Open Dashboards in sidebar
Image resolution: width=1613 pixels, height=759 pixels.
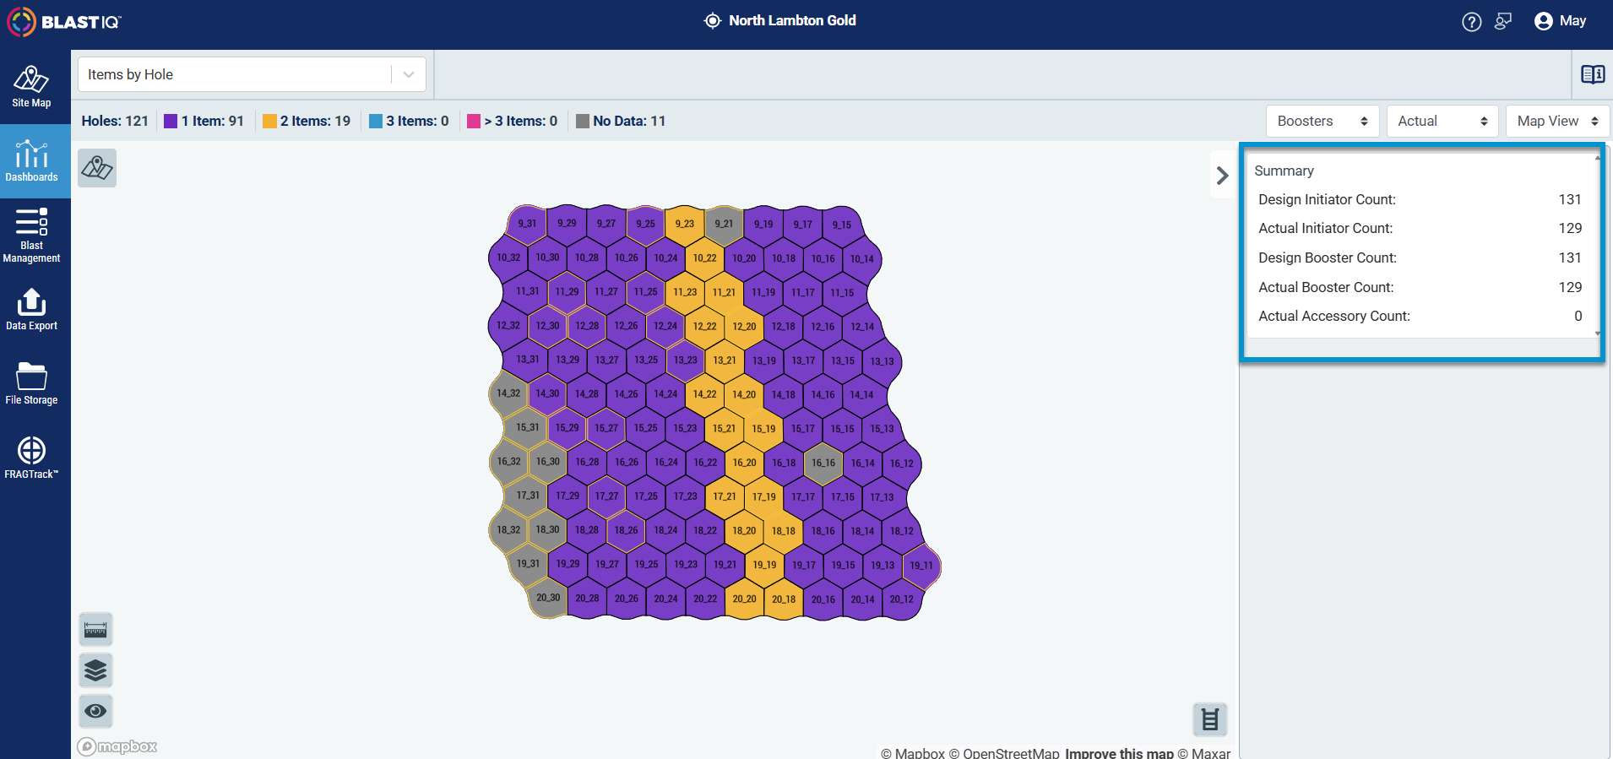point(31,161)
